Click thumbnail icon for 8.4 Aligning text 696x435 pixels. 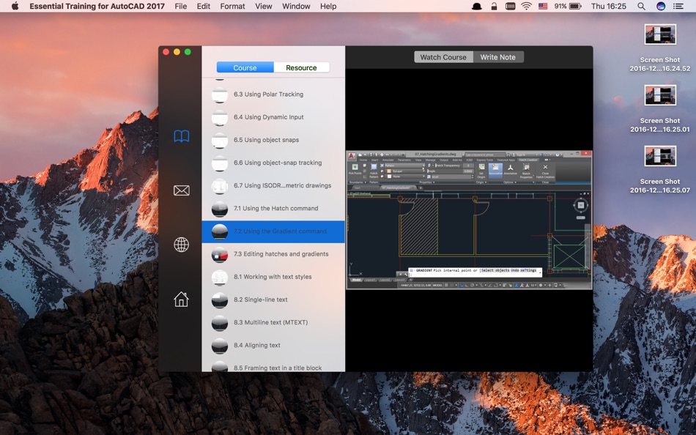219,346
